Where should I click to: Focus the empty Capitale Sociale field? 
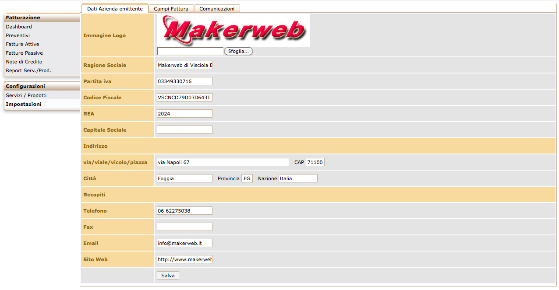184,130
